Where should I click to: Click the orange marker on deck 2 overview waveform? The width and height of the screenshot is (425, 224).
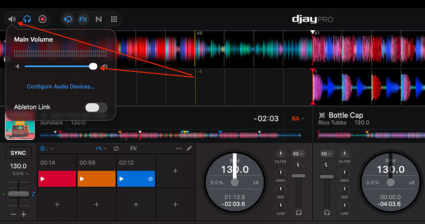(x=367, y=132)
